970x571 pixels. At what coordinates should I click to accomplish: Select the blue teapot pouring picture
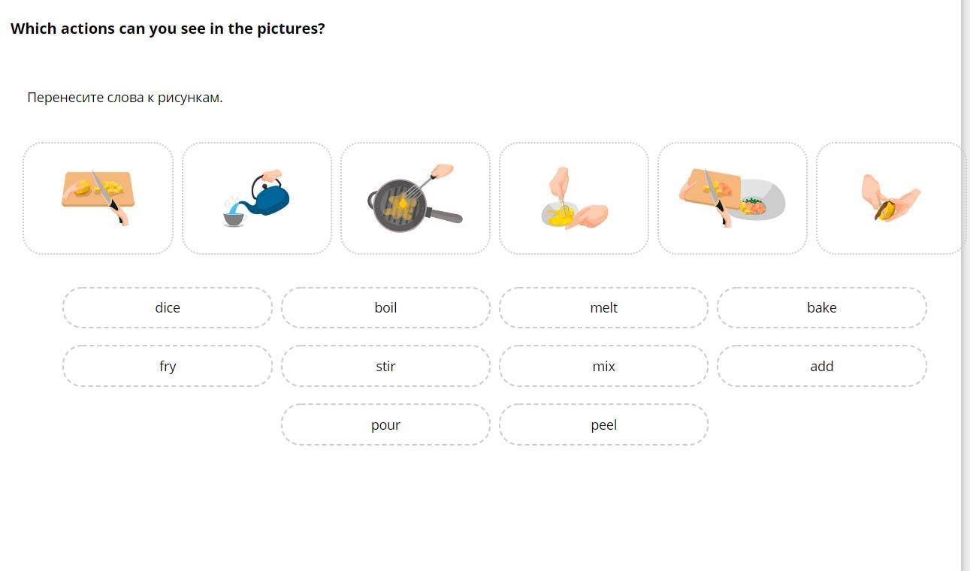tap(257, 198)
